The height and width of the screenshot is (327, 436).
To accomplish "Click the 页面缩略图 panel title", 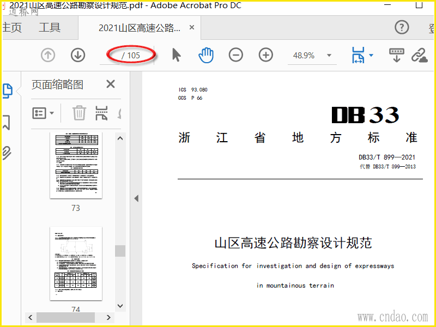I will tap(58, 84).
